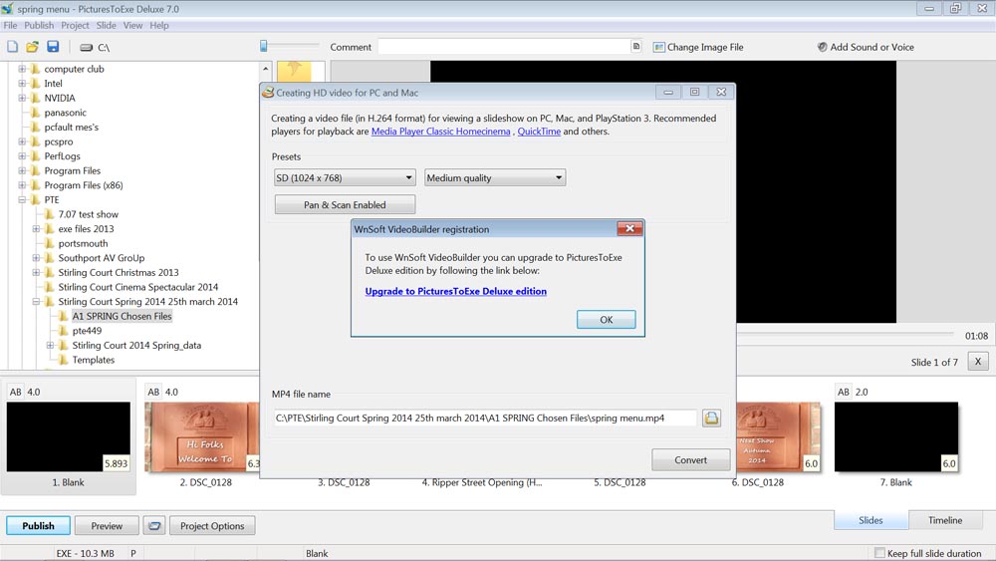The width and height of the screenshot is (996, 561).
Task: Close the WnSoft VideoBuilder registration dialog
Action: 629,229
